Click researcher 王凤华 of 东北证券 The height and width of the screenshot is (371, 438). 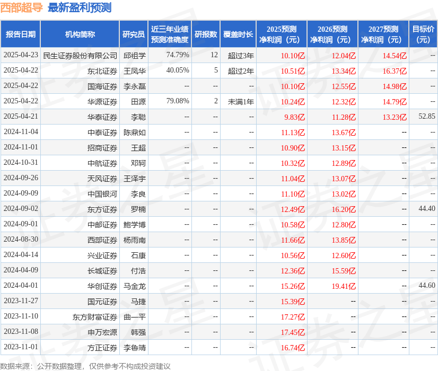(135, 70)
